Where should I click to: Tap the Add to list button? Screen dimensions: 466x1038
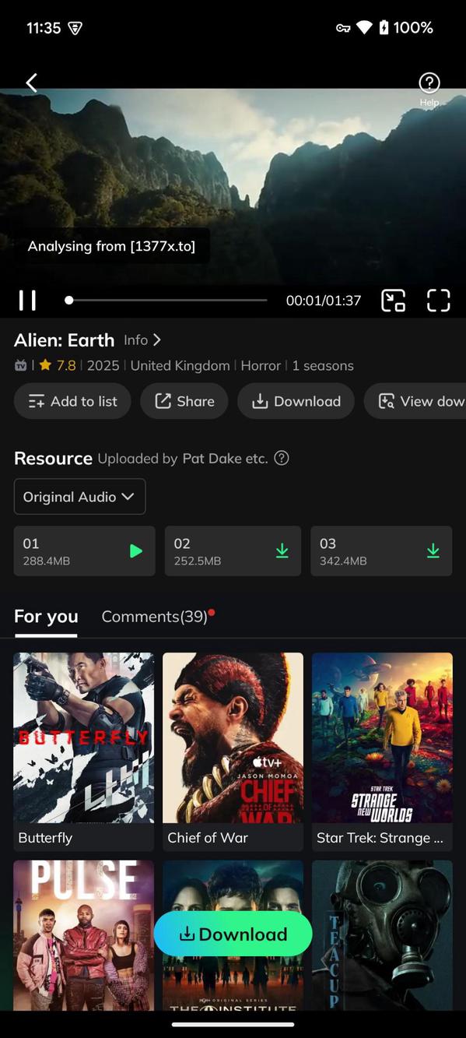(72, 401)
